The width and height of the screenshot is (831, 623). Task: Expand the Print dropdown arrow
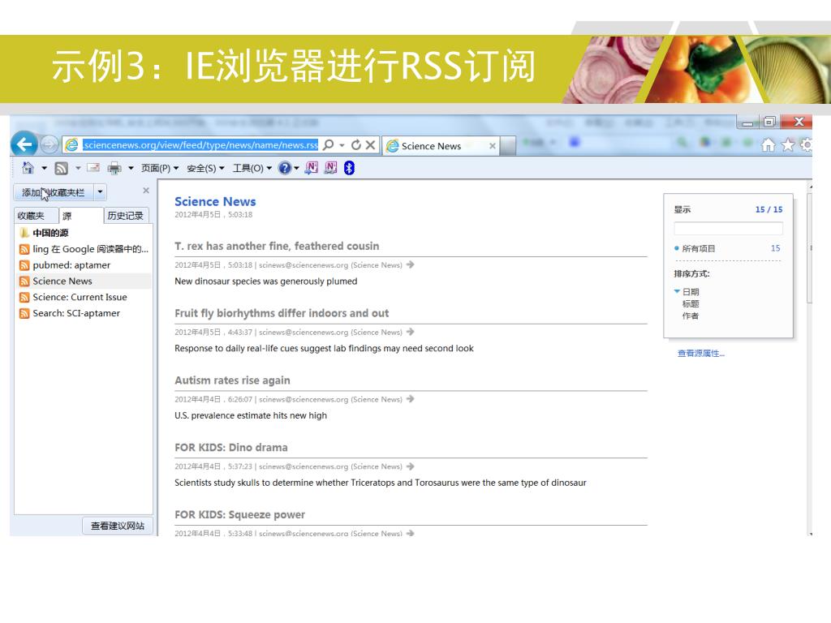click(x=131, y=169)
